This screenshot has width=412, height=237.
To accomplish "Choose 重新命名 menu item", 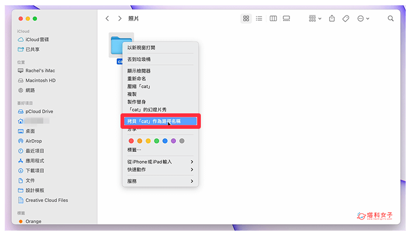I will click(160, 78).
